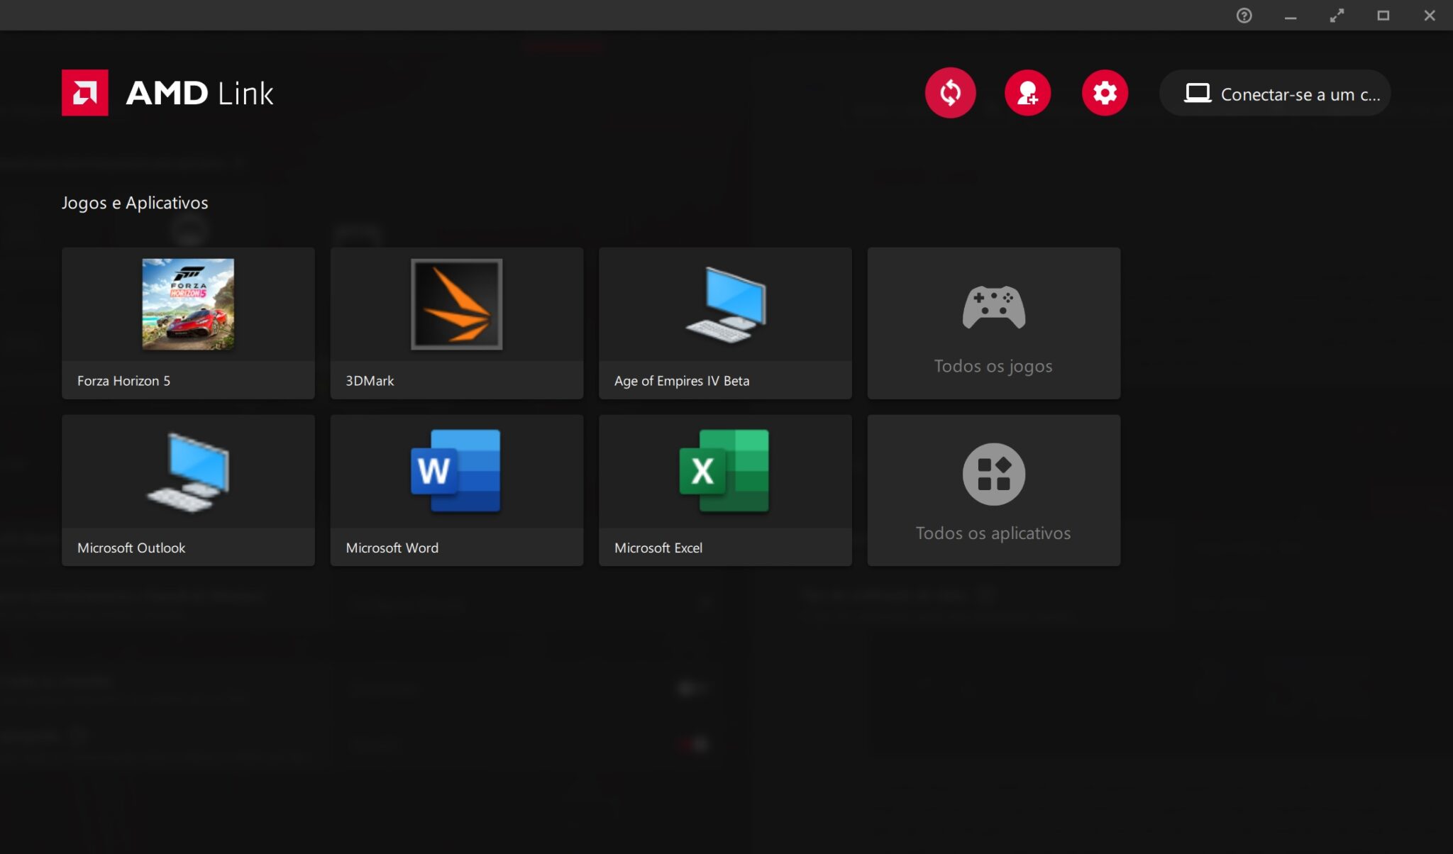This screenshot has width=1453, height=854.
Task: Open Todos os jogos label
Action: tap(993, 366)
